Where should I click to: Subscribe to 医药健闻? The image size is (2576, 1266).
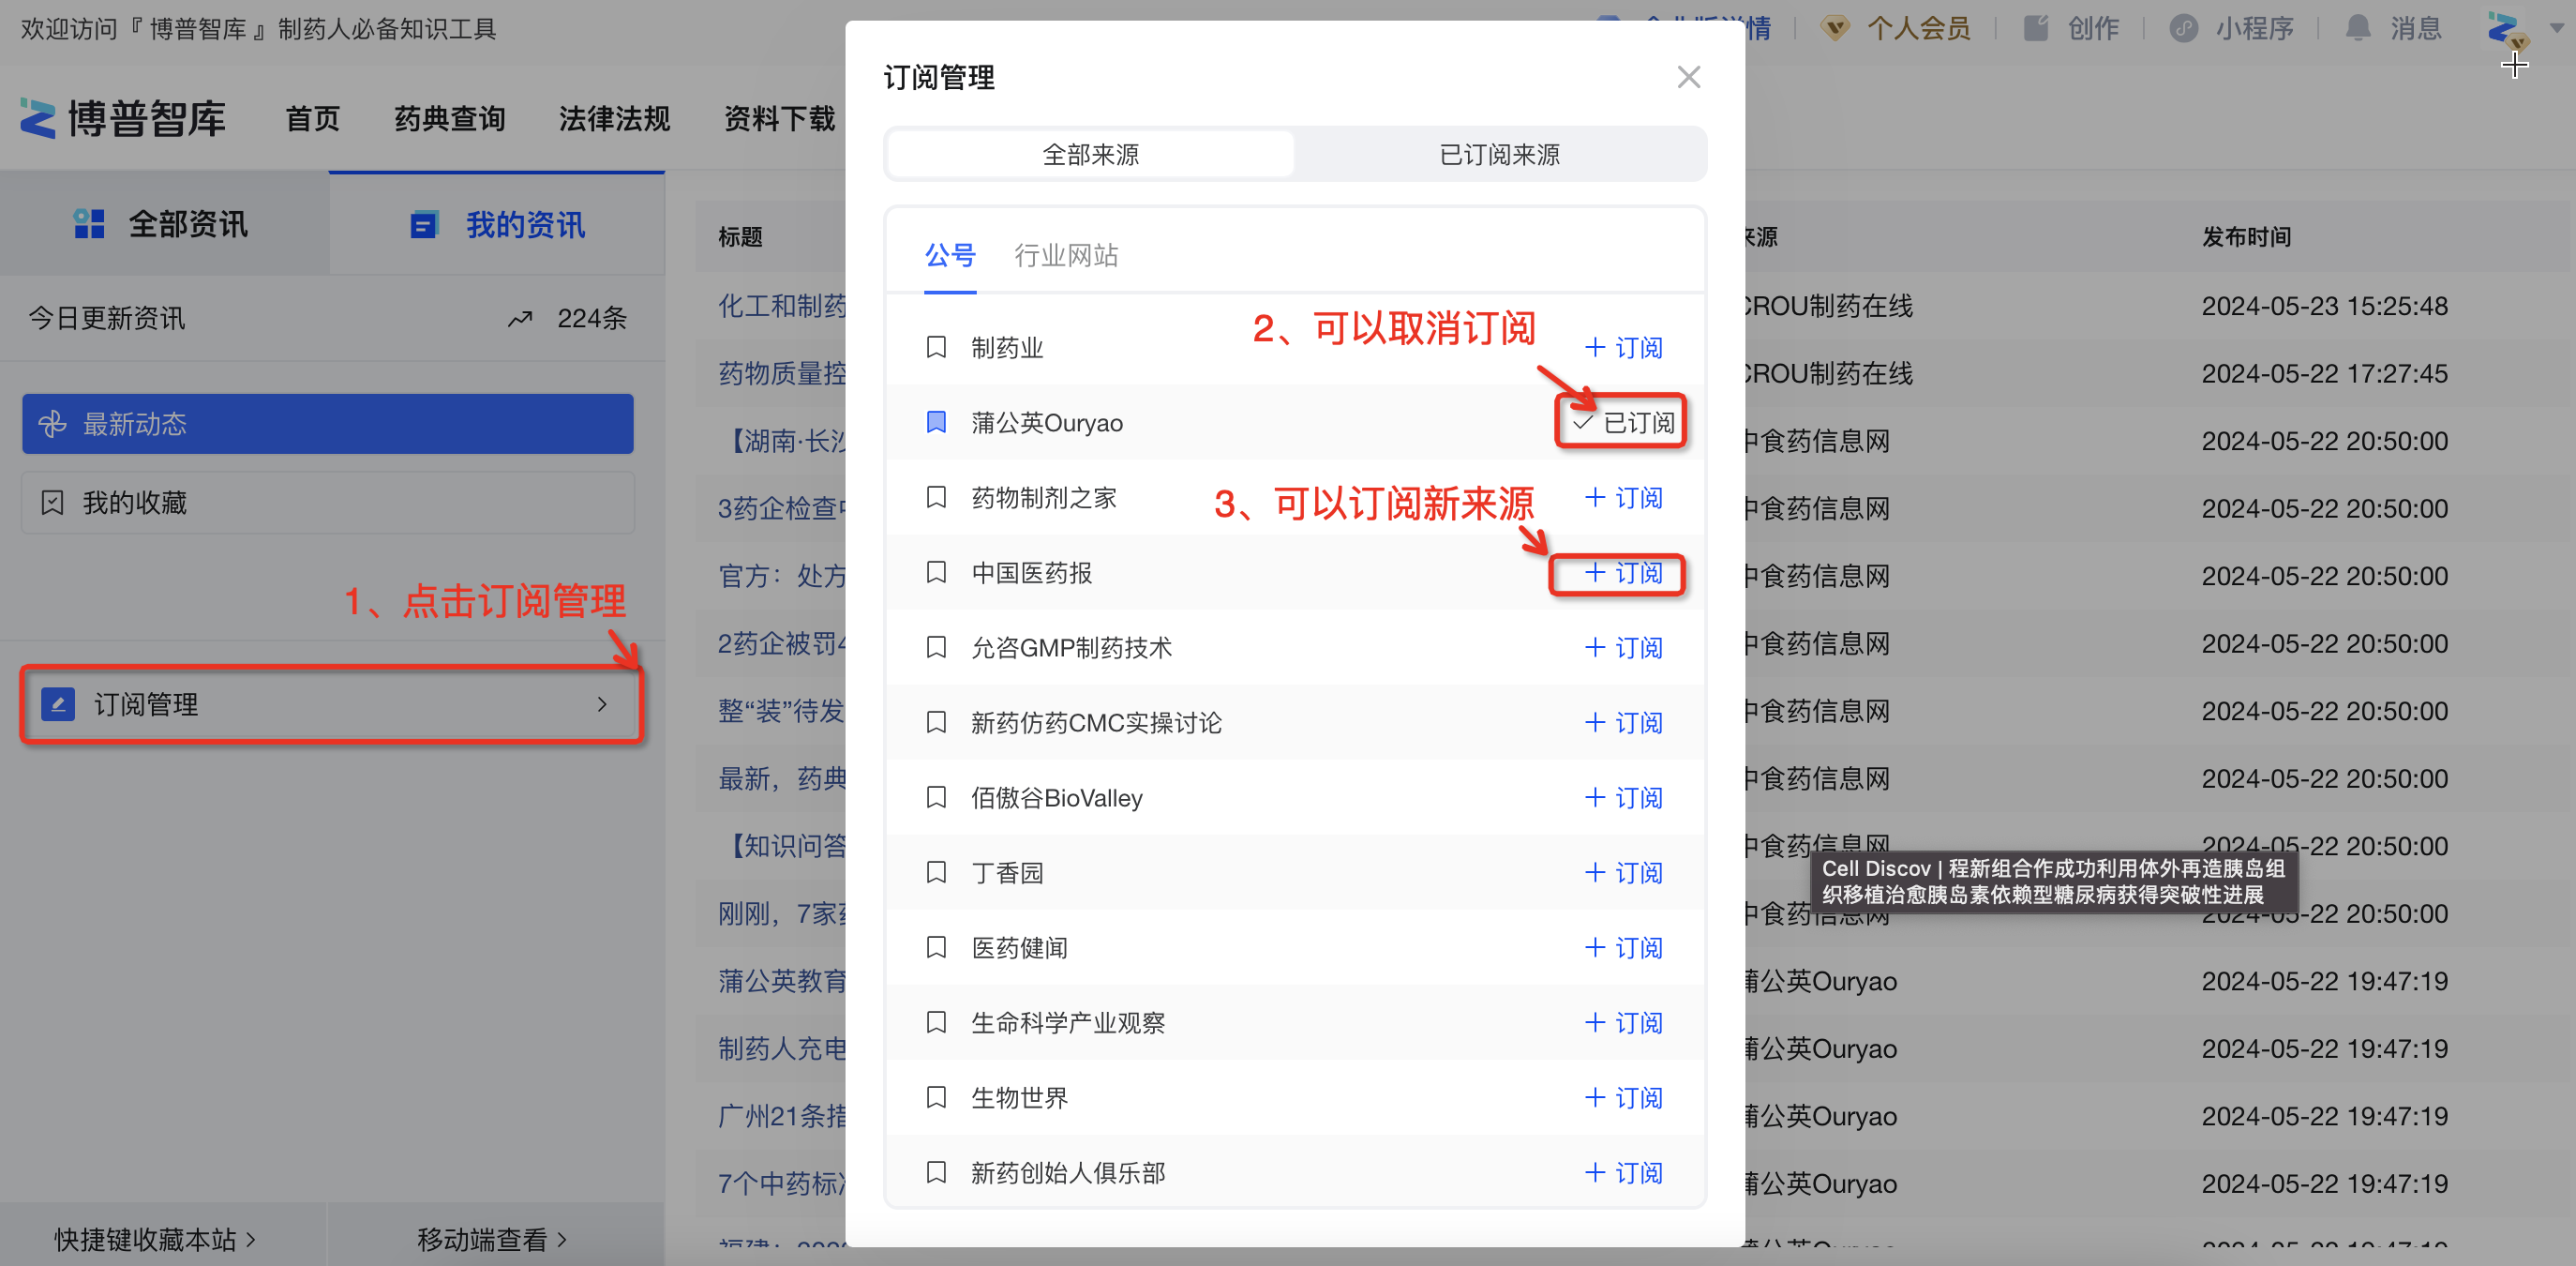(x=1624, y=947)
